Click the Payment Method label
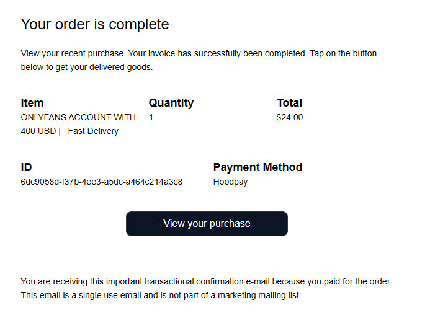Screen dimensions: 448x313 258,167
